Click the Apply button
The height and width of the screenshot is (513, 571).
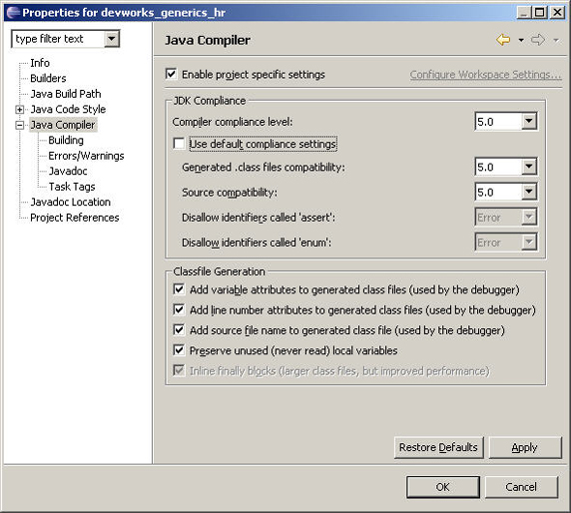[x=525, y=447]
